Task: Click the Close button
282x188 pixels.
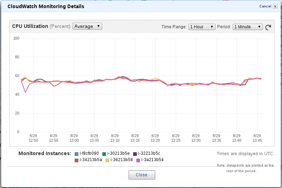Action: click(142, 175)
